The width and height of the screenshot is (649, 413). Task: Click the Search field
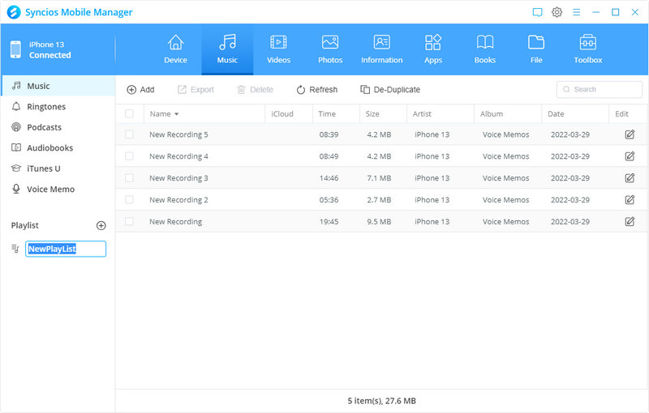click(x=600, y=89)
